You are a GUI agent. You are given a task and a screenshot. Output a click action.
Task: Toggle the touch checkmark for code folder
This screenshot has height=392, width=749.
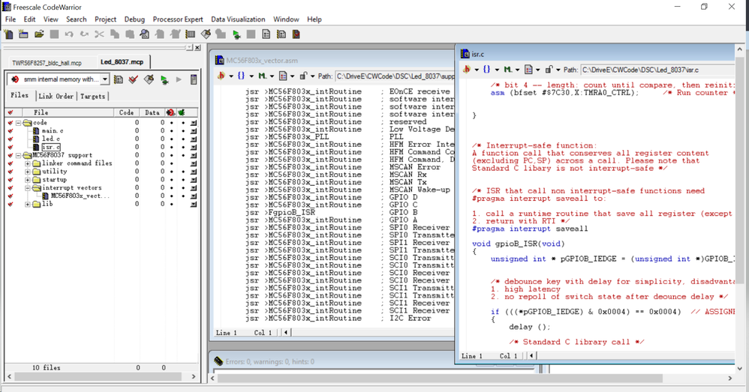tap(11, 123)
